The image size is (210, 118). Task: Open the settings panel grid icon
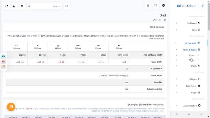click(x=7, y=6)
